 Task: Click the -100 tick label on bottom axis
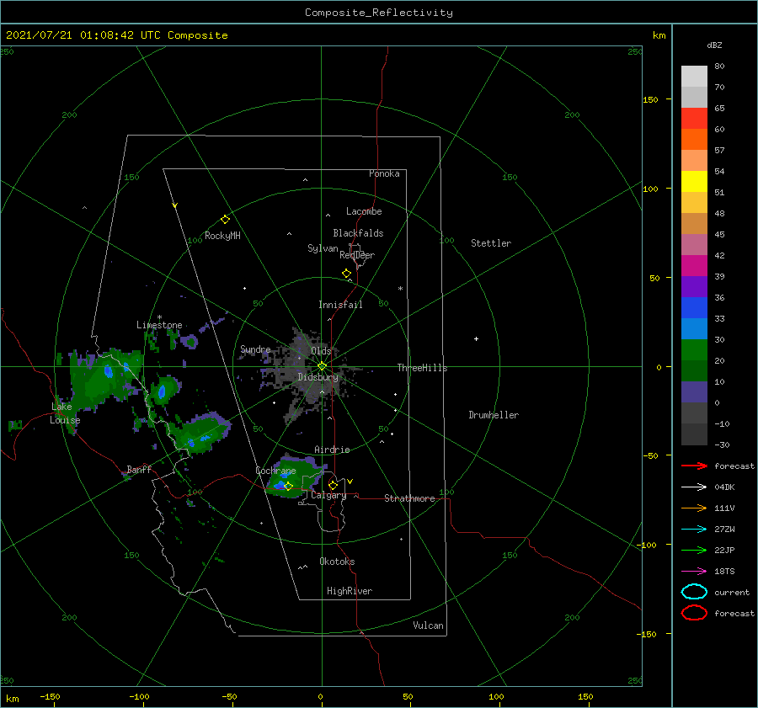coord(139,696)
